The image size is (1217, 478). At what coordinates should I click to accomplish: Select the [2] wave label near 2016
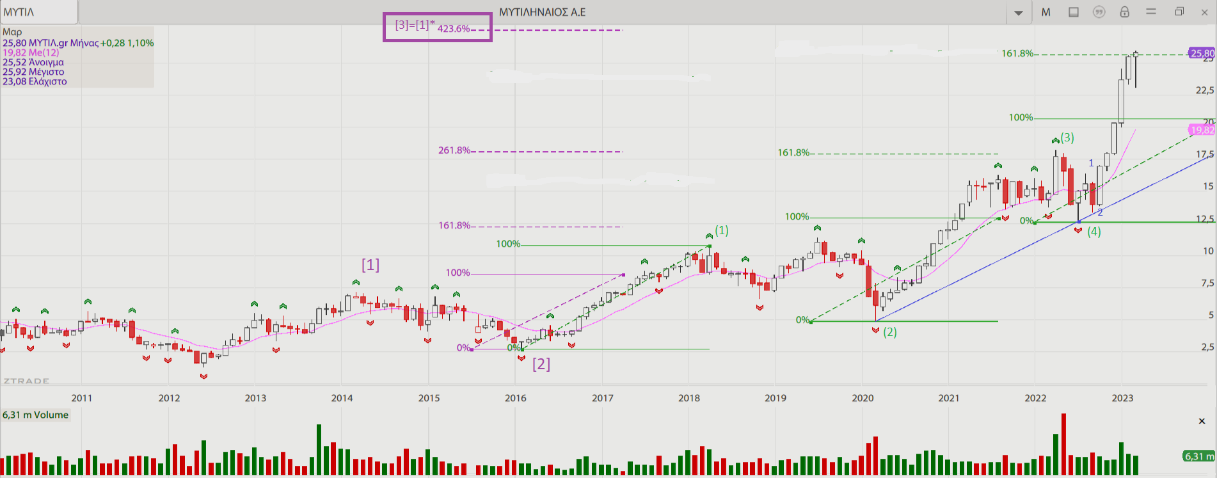(541, 364)
